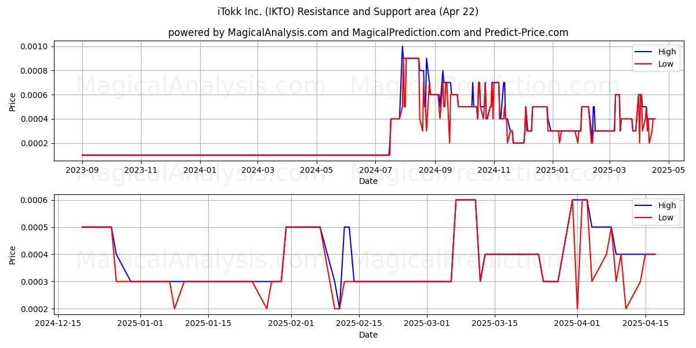
Task: Click the 0.0010 y-axis tick in top chart
Action: click(x=36, y=46)
